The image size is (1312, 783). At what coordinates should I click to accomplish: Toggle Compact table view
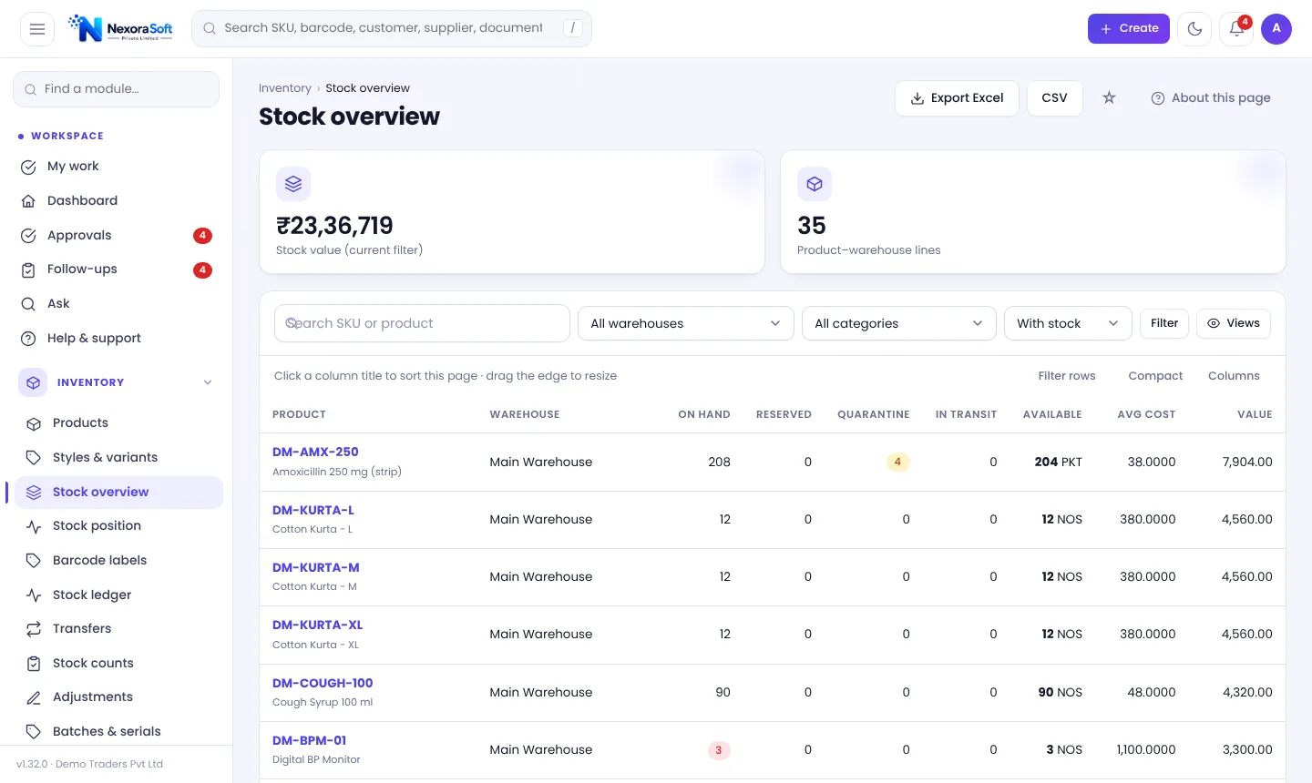click(1155, 376)
